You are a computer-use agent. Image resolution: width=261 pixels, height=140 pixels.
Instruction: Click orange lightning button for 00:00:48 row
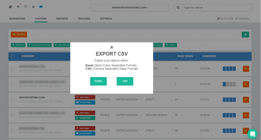[246, 84]
